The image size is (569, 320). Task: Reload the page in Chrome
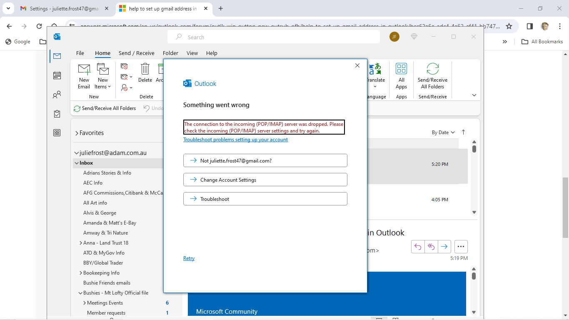pyautogui.click(x=39, y=26)
